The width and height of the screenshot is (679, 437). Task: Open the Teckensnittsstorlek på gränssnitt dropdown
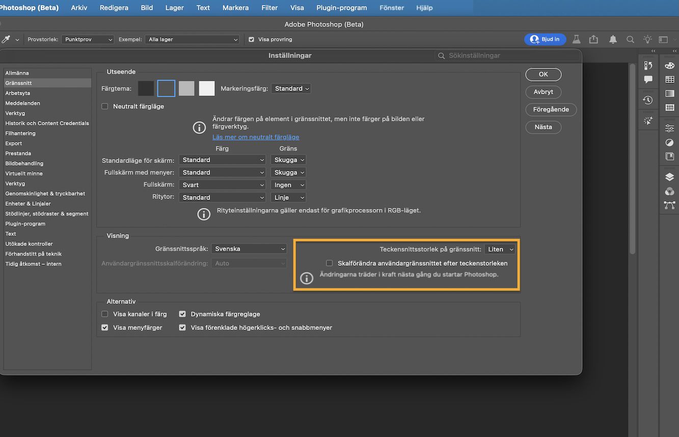pos(500,249)
